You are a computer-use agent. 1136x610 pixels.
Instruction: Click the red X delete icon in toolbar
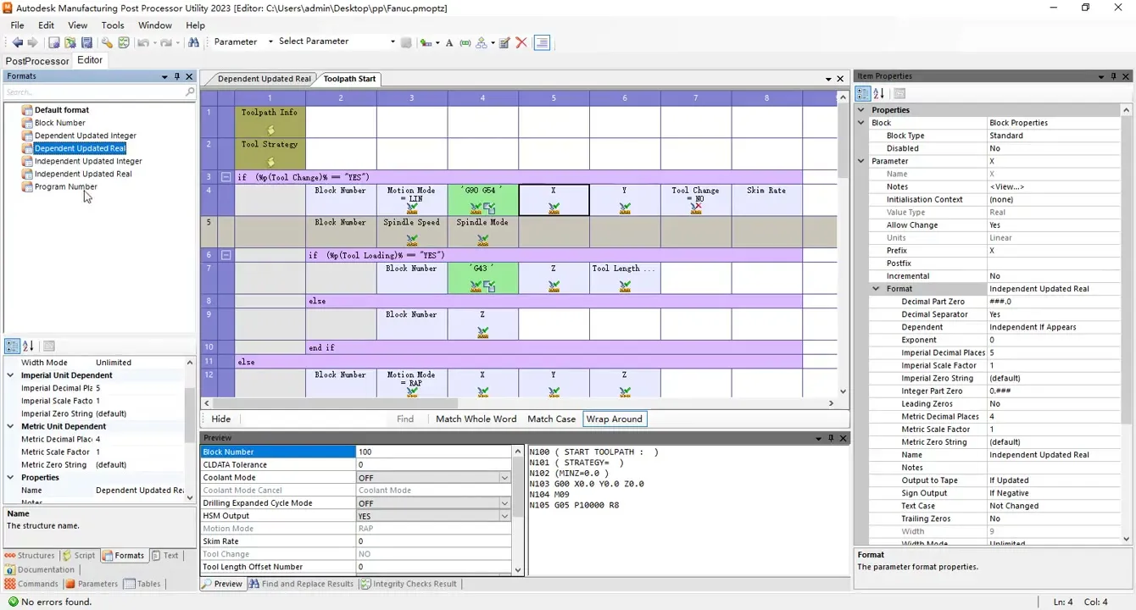pyautogui.click(x=521, y=42)
